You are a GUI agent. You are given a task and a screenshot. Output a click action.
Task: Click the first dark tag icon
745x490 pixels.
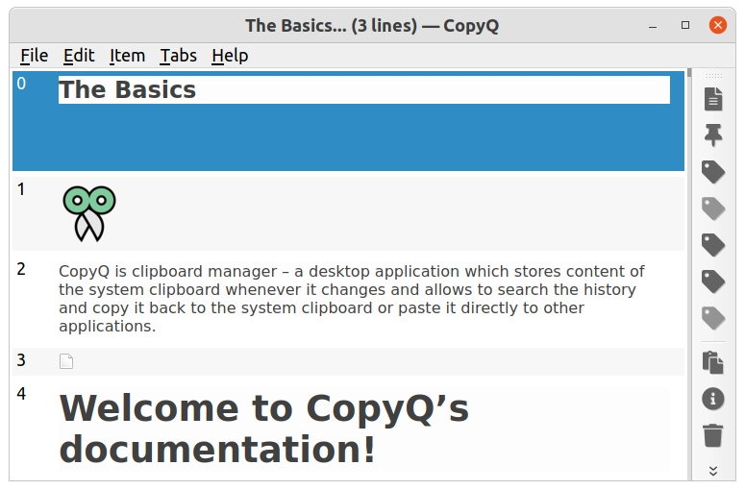[x=712, y=172]
